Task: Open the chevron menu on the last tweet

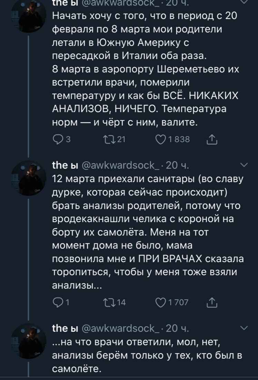Action: [244, 328]
